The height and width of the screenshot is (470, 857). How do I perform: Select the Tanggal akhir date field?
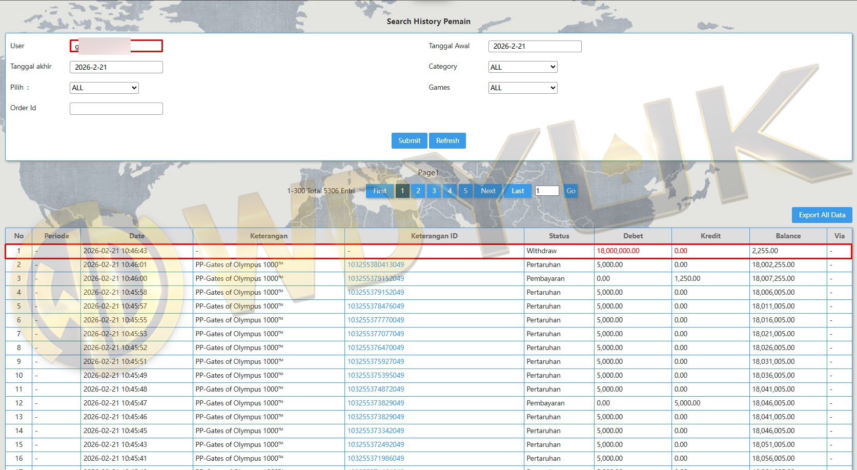[x=116, y=67]
